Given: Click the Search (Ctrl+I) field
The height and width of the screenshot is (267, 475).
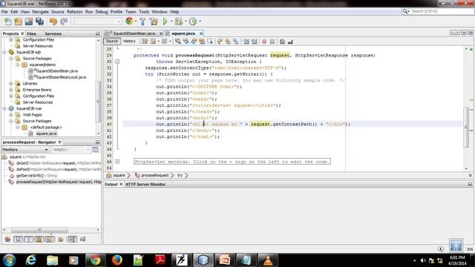Looking at the screenshot, I should pyautogui.click(x=438, y=11).
